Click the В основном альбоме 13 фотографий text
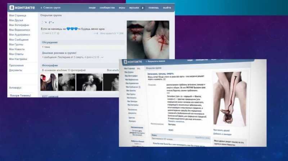This screenshot has height=161, width=288. (x=64, y=70)
